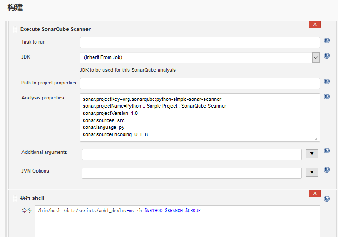The image size is (338, 237).
Task: Open help for Analysis properties
Action: (327, 97)
